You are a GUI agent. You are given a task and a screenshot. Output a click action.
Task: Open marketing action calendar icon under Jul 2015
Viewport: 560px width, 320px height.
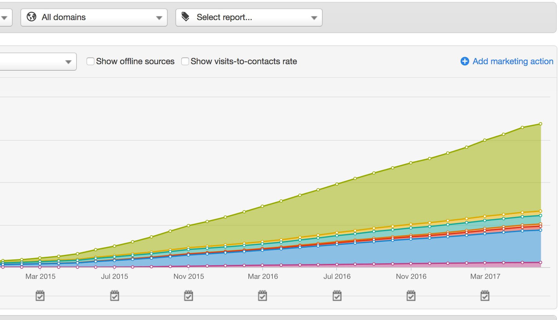115,296
